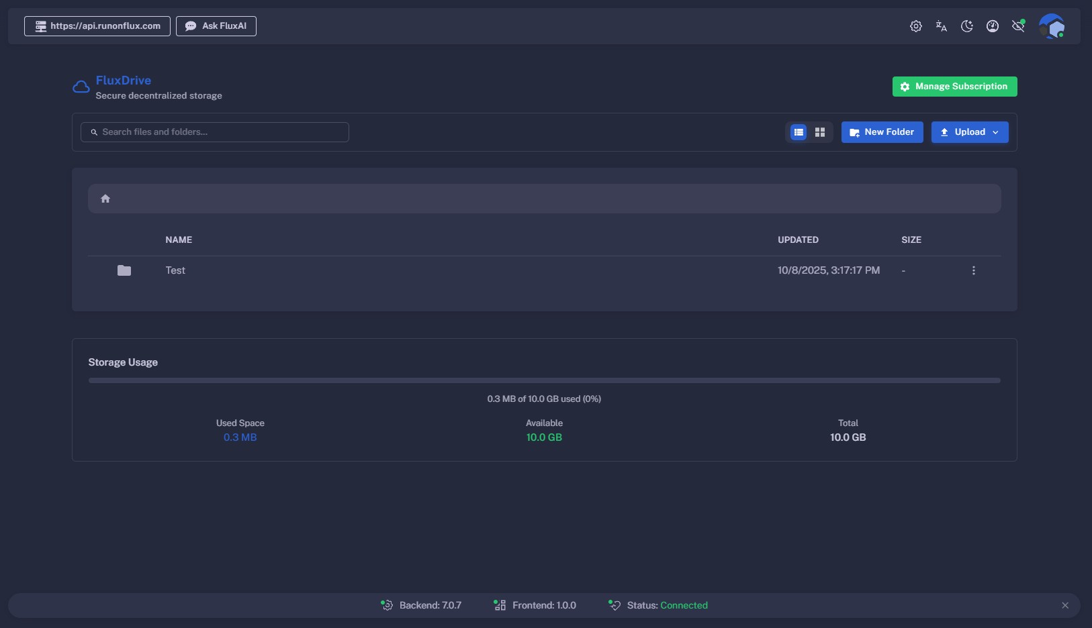Screen dimensions: 1092x628
Task: Click the Frontend version status icon
Action: coord(500,605)
